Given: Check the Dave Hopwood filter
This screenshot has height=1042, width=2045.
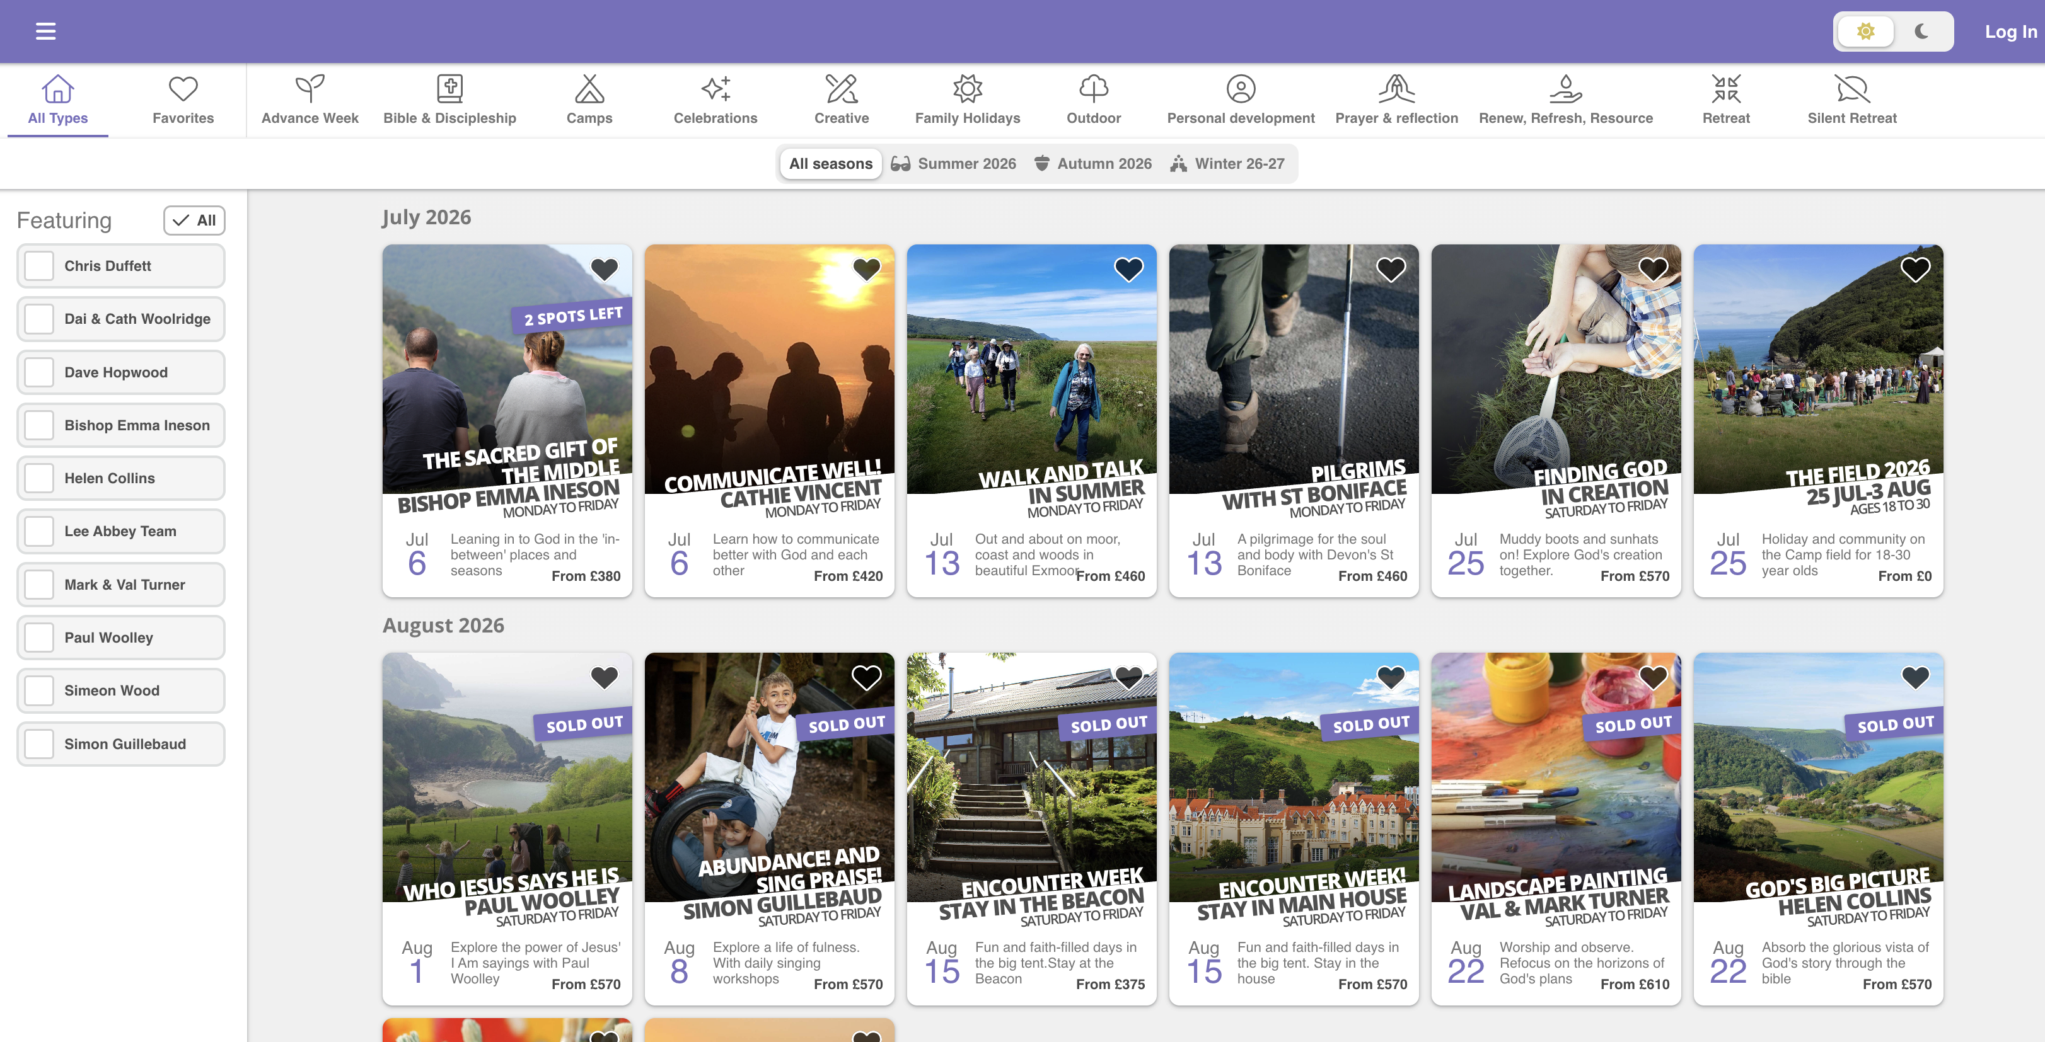Looking at the screenshot, I should pyautogui.click(x=120, y=372).
